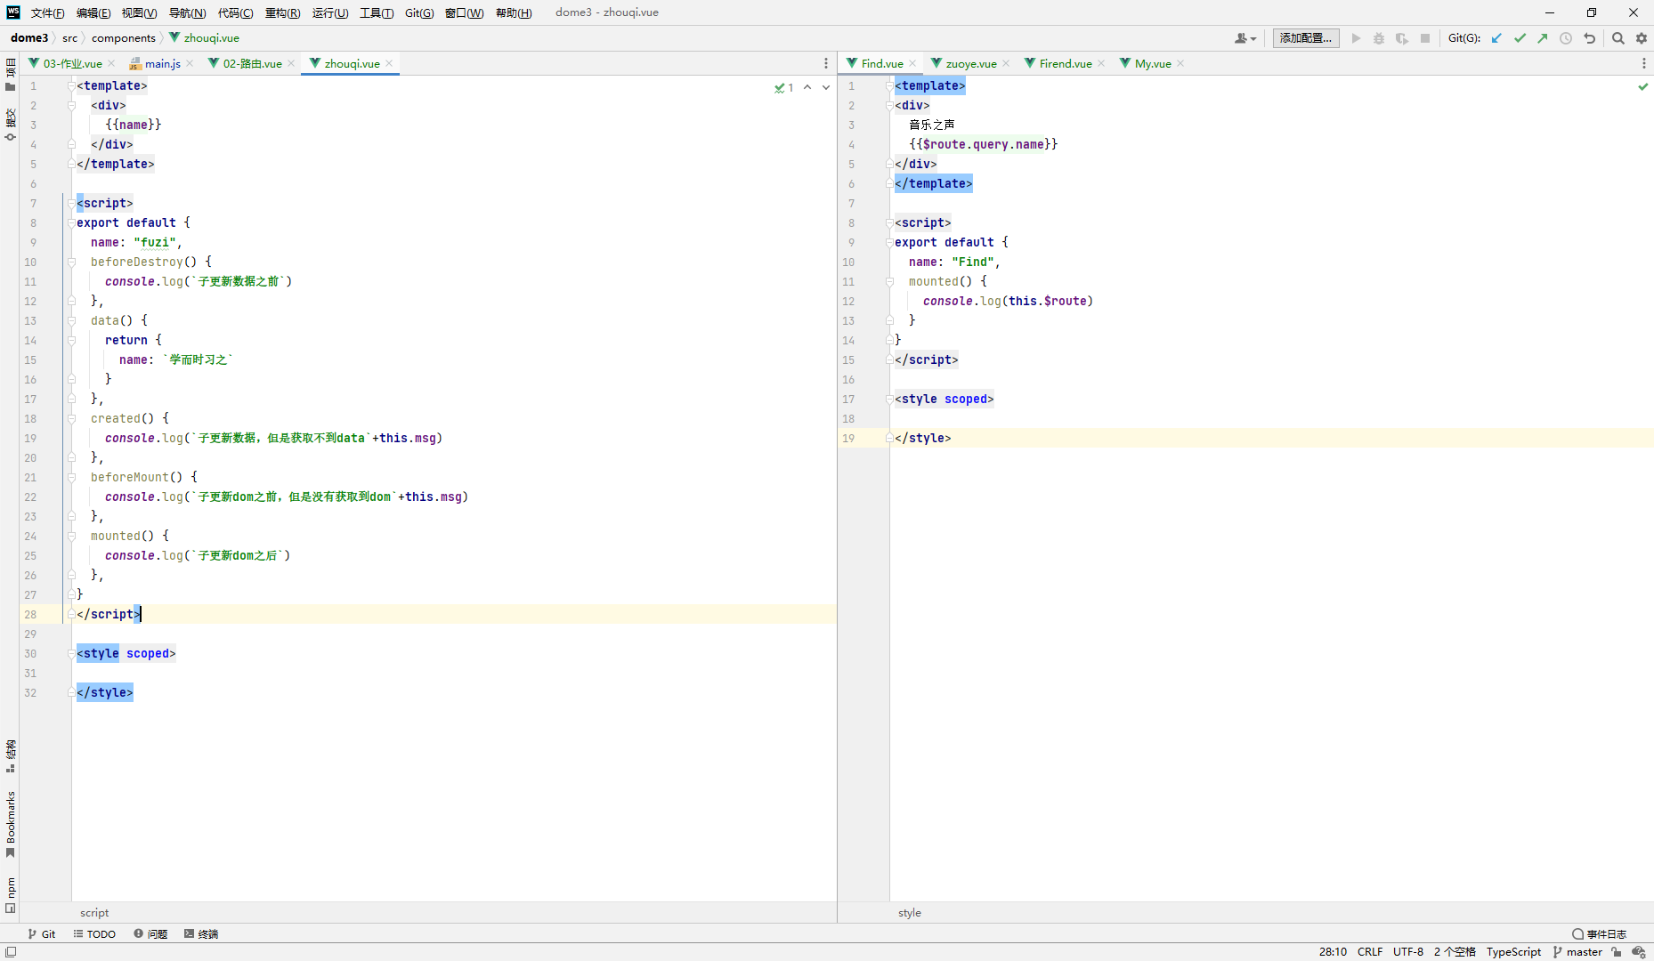Collapse data() fold on line 13
This screenshot has height=961, width=1654.
point(71,320)
